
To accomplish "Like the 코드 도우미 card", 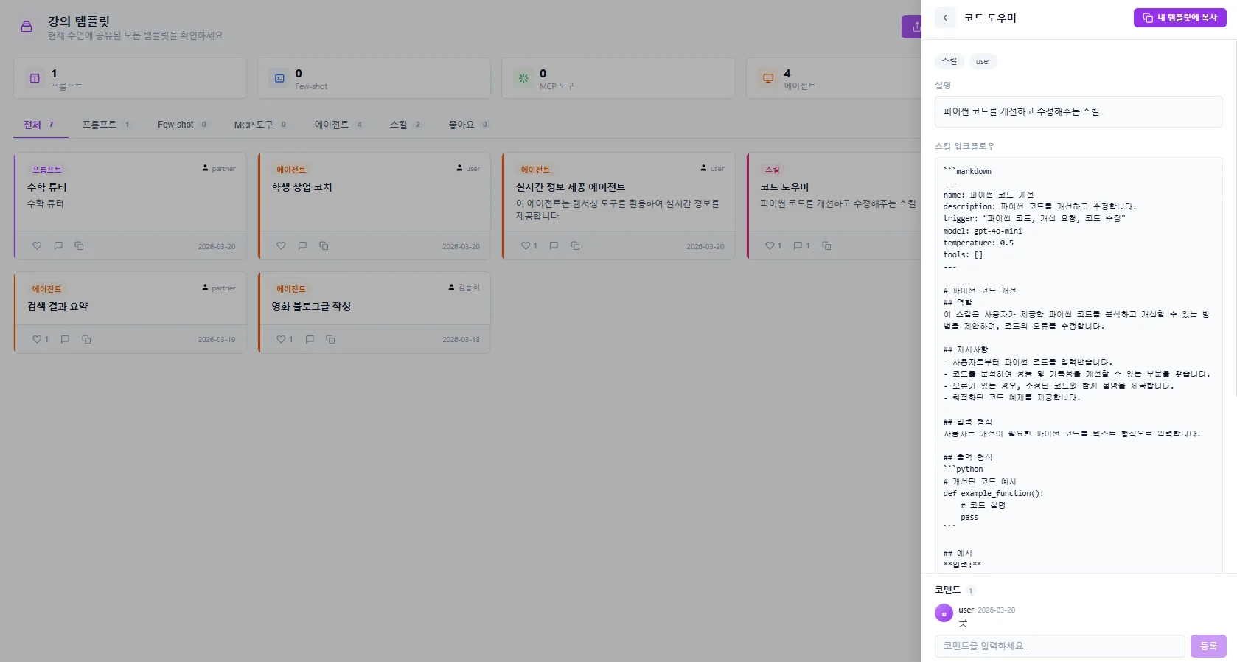I will pos(773,246).
